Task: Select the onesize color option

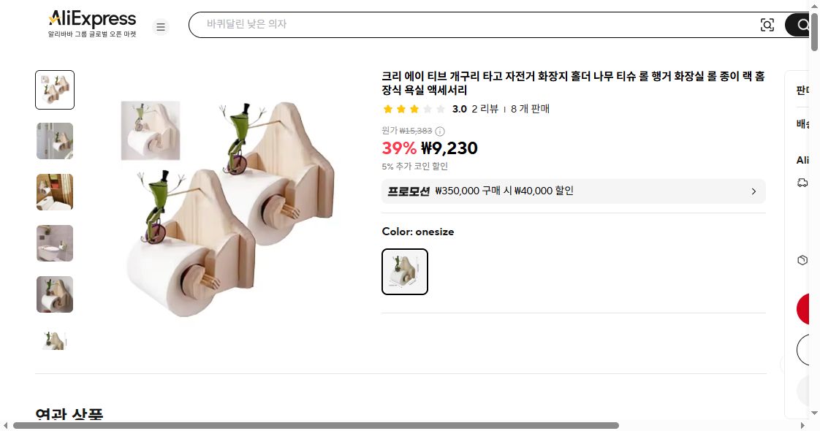Action: click(x=404, y=271)
